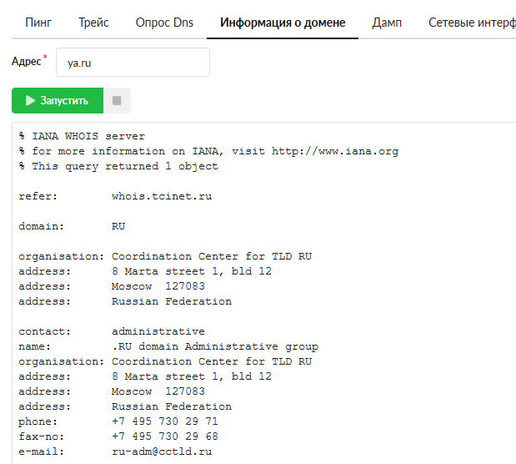Click the .RU domain Administrative group name
Image resolution: width=516 pixels, height=464 pixels.
(x=215, y=346)
